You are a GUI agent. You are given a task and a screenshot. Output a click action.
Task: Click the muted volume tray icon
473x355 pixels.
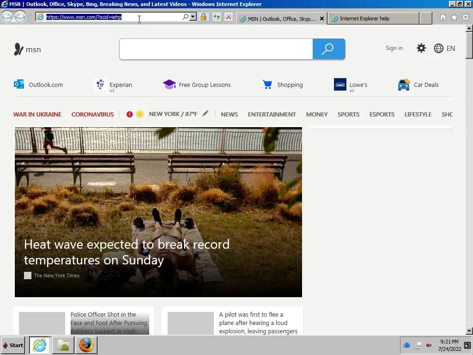(429, 345)
